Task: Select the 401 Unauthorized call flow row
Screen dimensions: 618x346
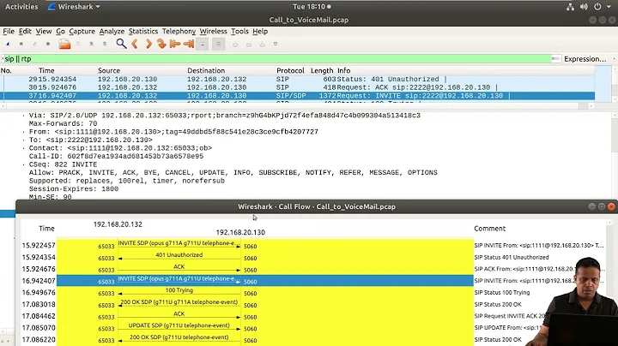Action: pyautogui.click(x=265, y=257)
